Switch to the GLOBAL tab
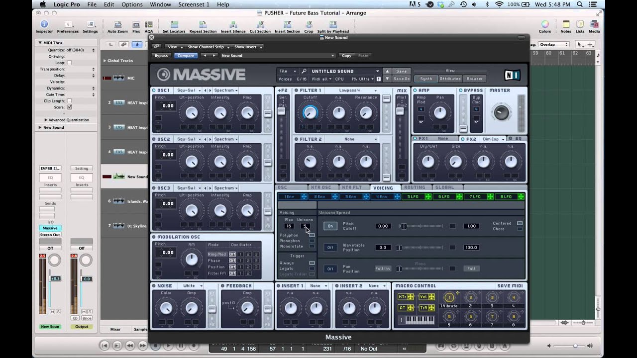Image resolution: width=637 pixels, height=358 pixels. [444, 187]
